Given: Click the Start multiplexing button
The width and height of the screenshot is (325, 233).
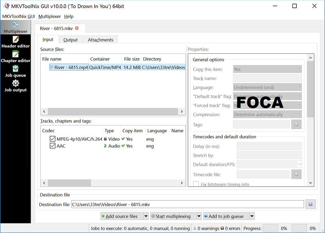Looking at the screenshot, I should [x=173, y=216].
